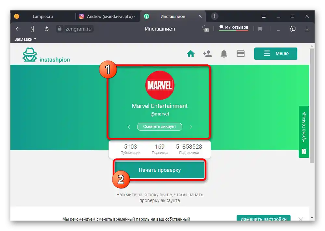Click the lock icon in the address bar
This screenshot has width=325, height=231.
pos(60,29)
